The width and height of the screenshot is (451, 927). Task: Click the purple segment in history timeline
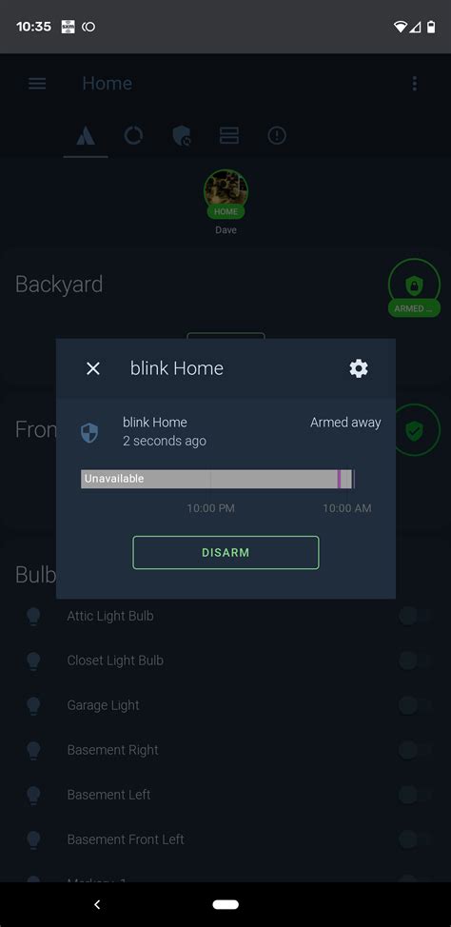(339, 479)
